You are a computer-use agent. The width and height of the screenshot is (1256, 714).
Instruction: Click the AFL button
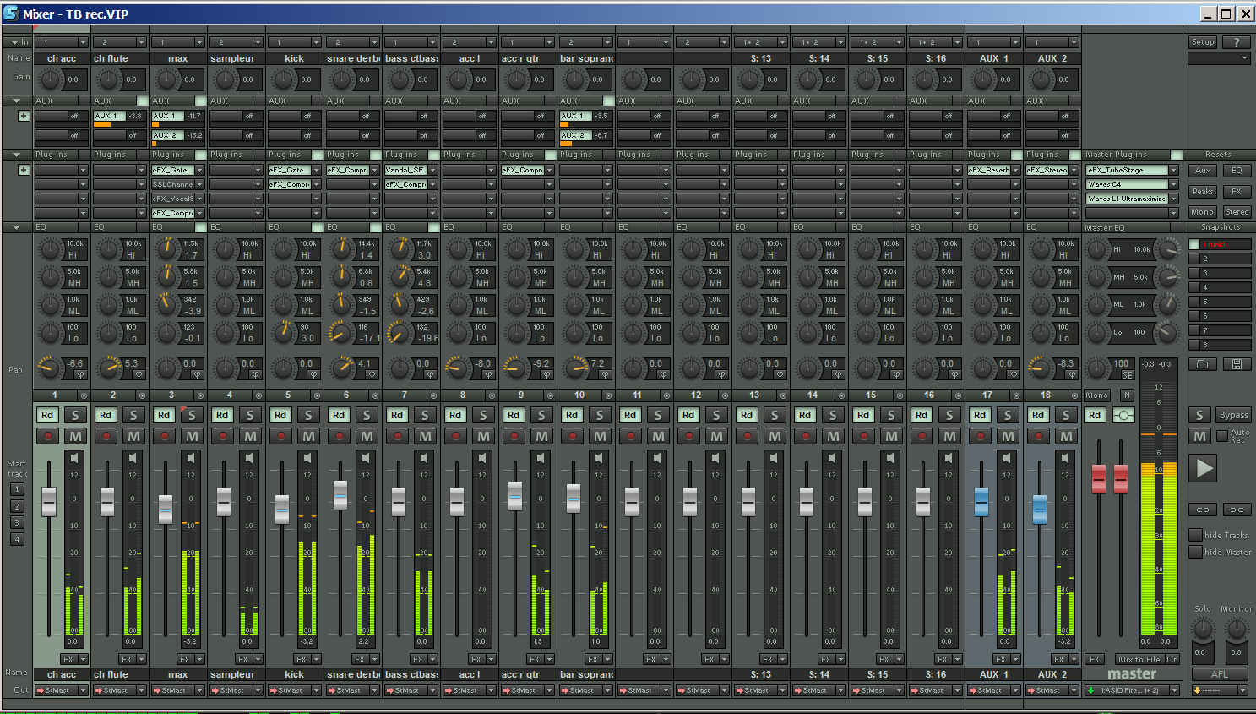[x=1220, y=674]
